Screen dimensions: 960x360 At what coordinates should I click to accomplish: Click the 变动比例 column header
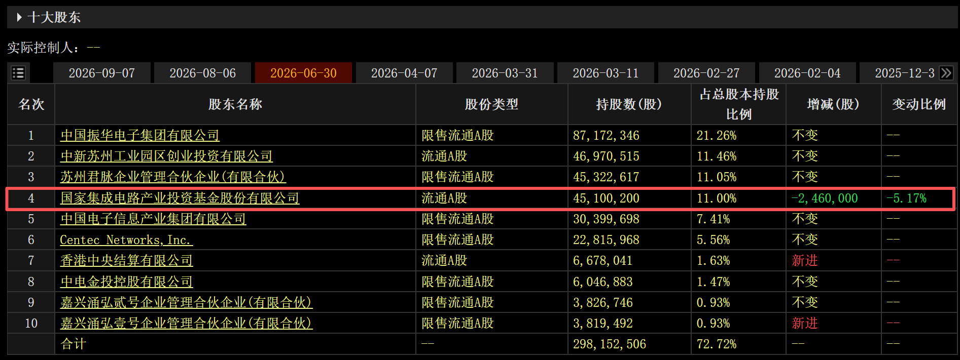(x=919, y=104)
